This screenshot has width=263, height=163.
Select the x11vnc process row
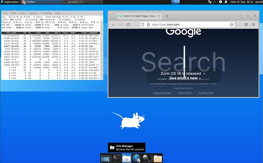50,49
